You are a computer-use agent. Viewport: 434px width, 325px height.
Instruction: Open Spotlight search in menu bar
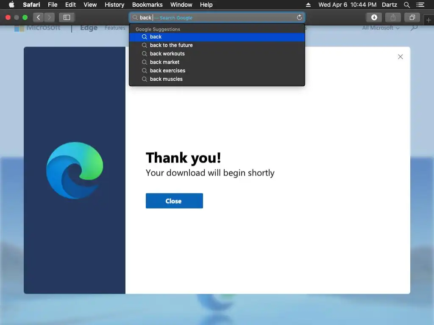[406, 5]
